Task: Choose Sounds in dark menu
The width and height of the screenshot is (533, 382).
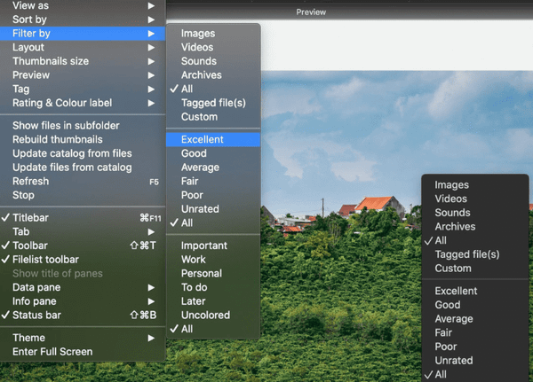Action: click(475, 213)
